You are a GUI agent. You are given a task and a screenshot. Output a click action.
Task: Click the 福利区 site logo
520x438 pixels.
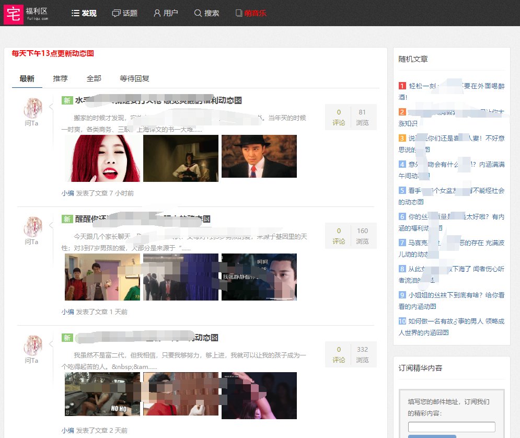(x=27, y=13)
